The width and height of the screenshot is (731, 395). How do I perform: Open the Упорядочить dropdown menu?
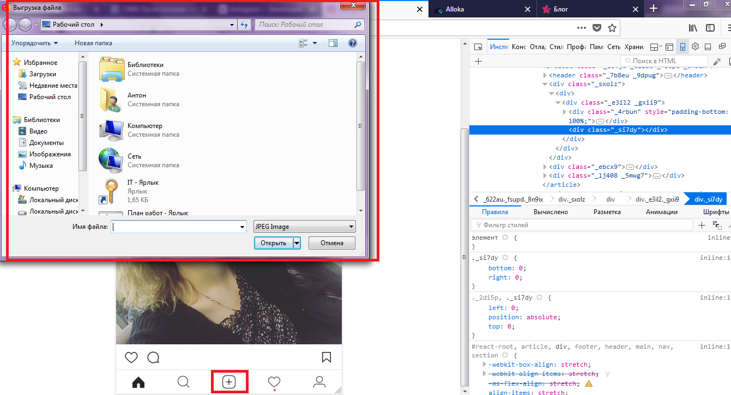click(x=34, y=43)
